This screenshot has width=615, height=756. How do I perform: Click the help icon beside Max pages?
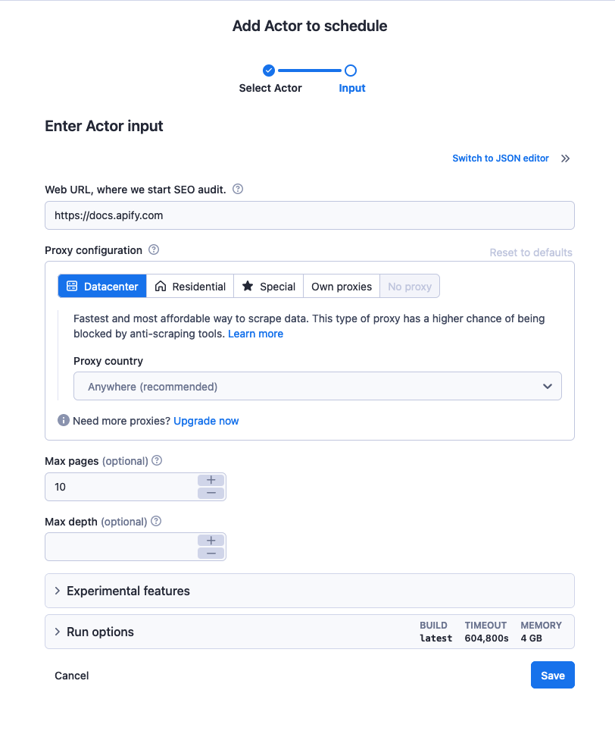click(x=158, y=460)
